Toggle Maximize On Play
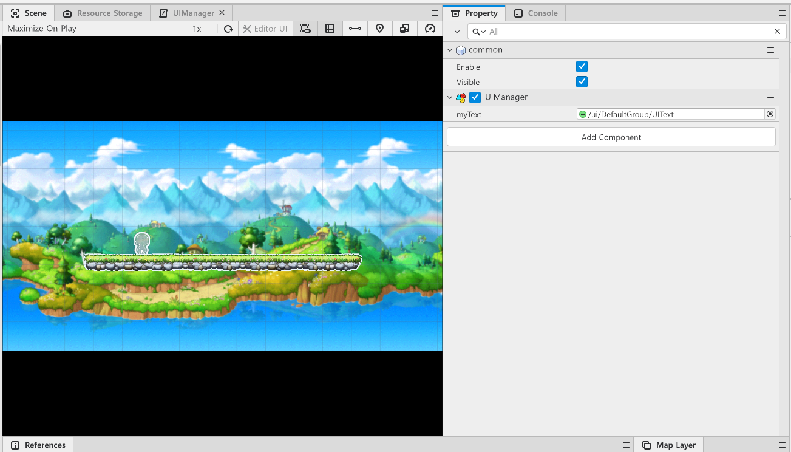Viewport: 791px width, 452px height. pos(42,29)
